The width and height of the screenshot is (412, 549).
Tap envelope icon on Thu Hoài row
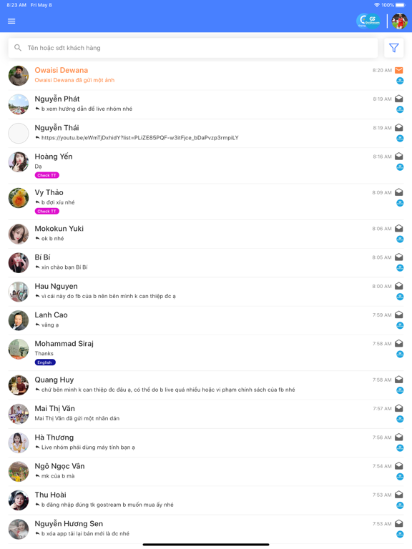[x=398, y=495]
